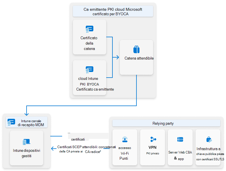Image resolution: width=226 pixels, height=171 pixels.
Task: Click the certificate icon above cloud Intune PKI BYOCA
Action: pyautogui.click(x=89, y=70)
